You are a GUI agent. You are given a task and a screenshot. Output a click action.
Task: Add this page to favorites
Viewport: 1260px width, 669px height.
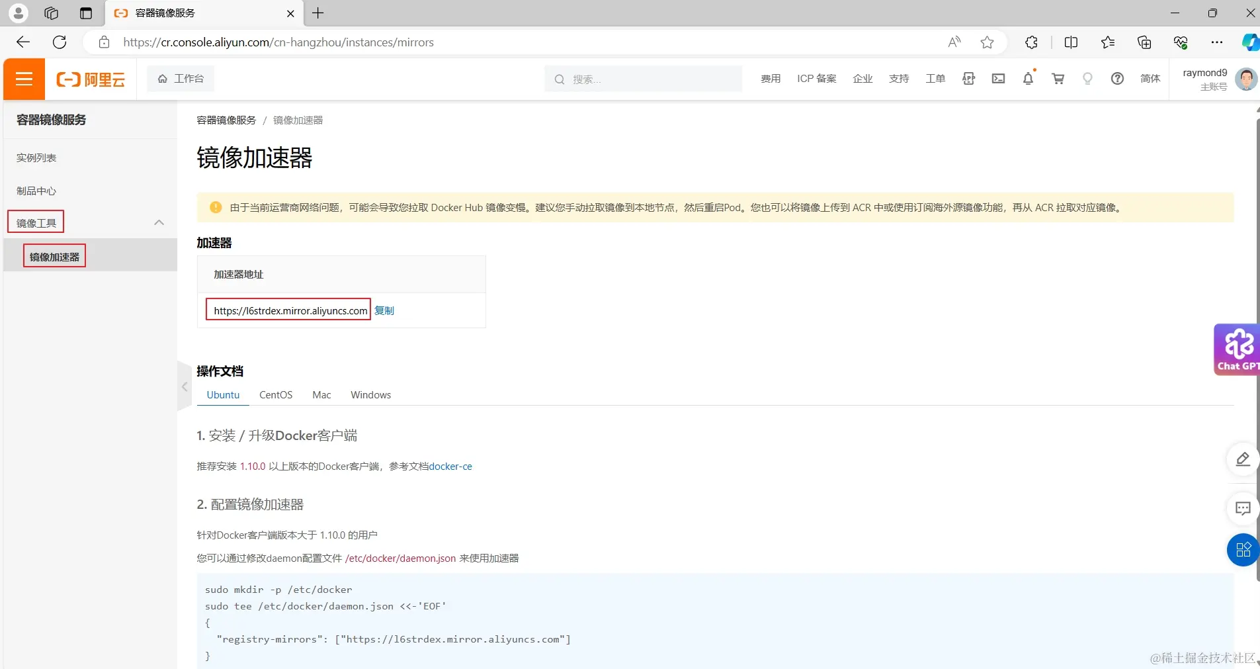(987, 42)
